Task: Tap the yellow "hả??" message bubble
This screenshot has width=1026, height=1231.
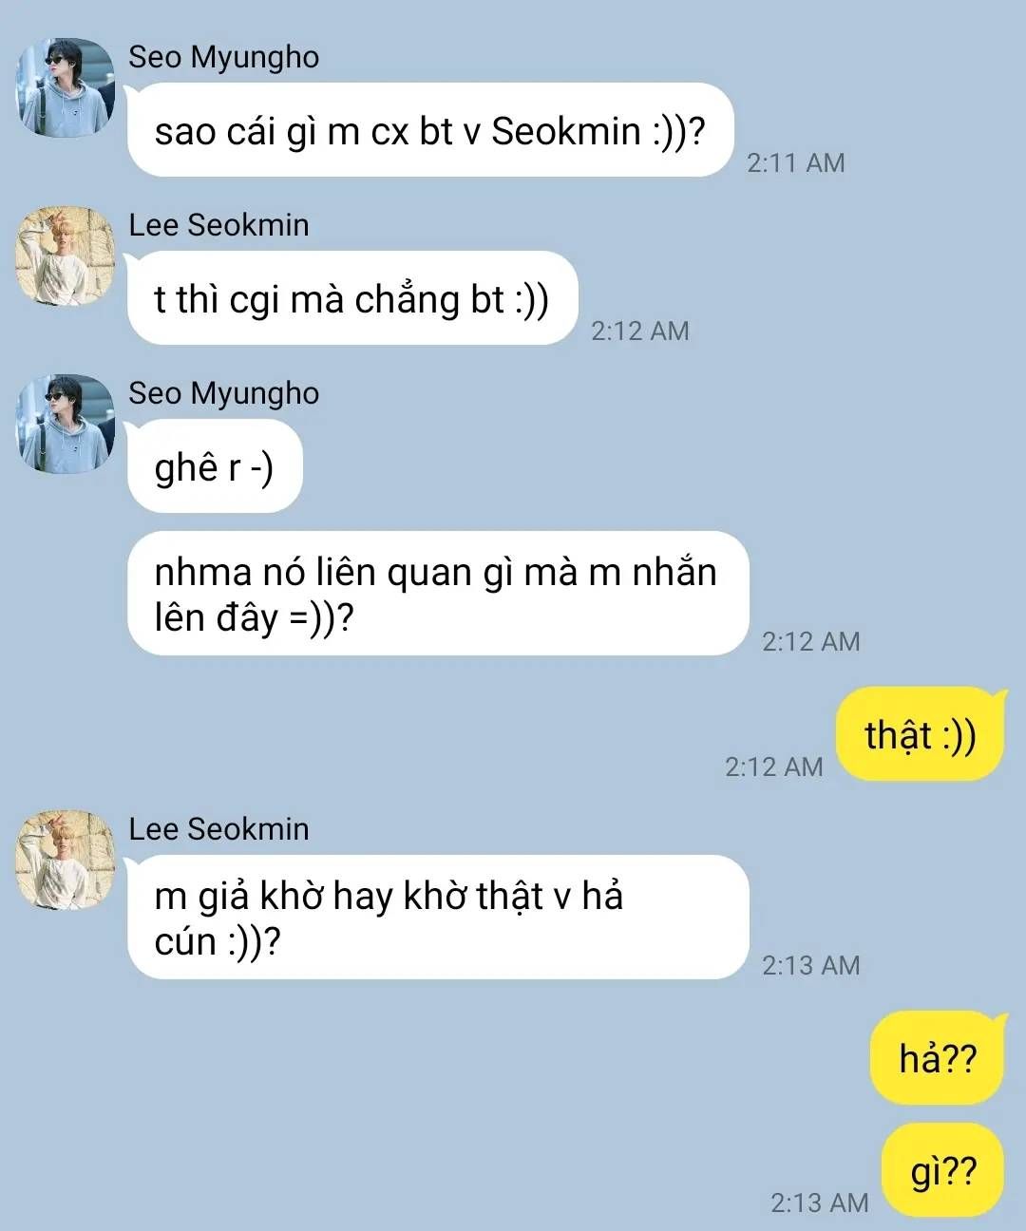Action: point(937,1057)
